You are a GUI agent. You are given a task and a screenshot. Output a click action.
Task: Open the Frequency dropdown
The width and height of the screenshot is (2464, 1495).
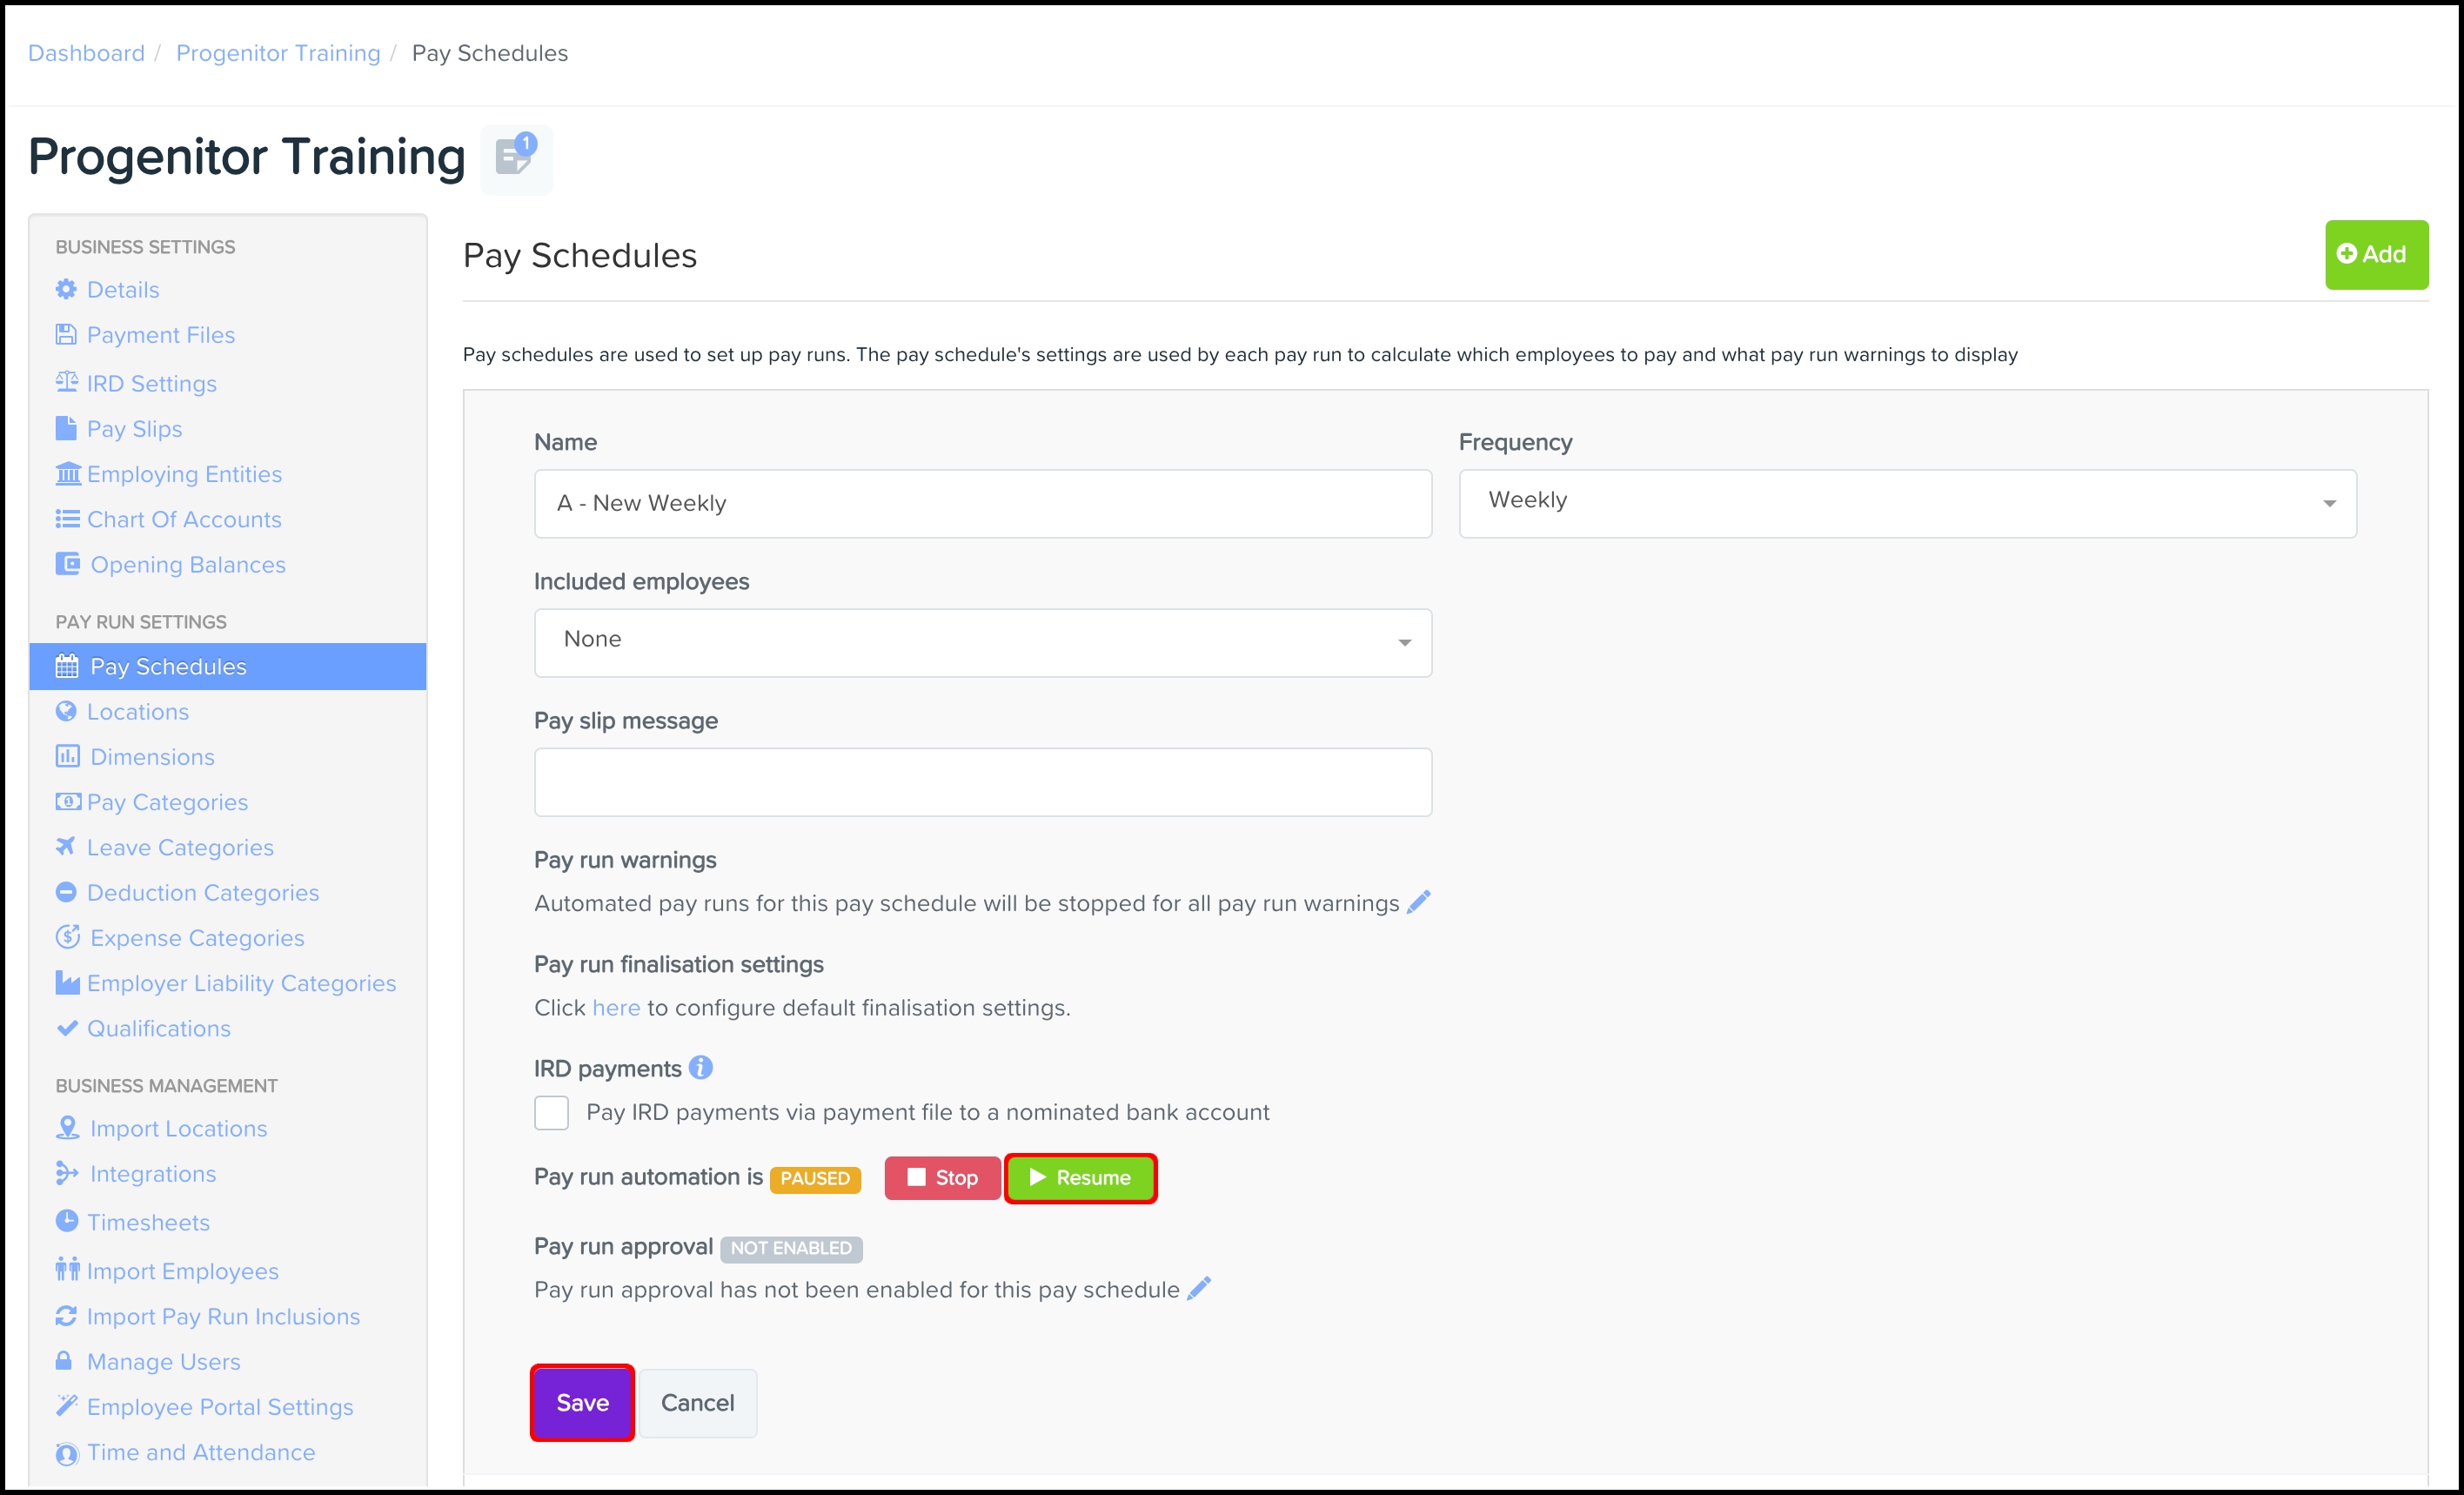click(1907, 503)
